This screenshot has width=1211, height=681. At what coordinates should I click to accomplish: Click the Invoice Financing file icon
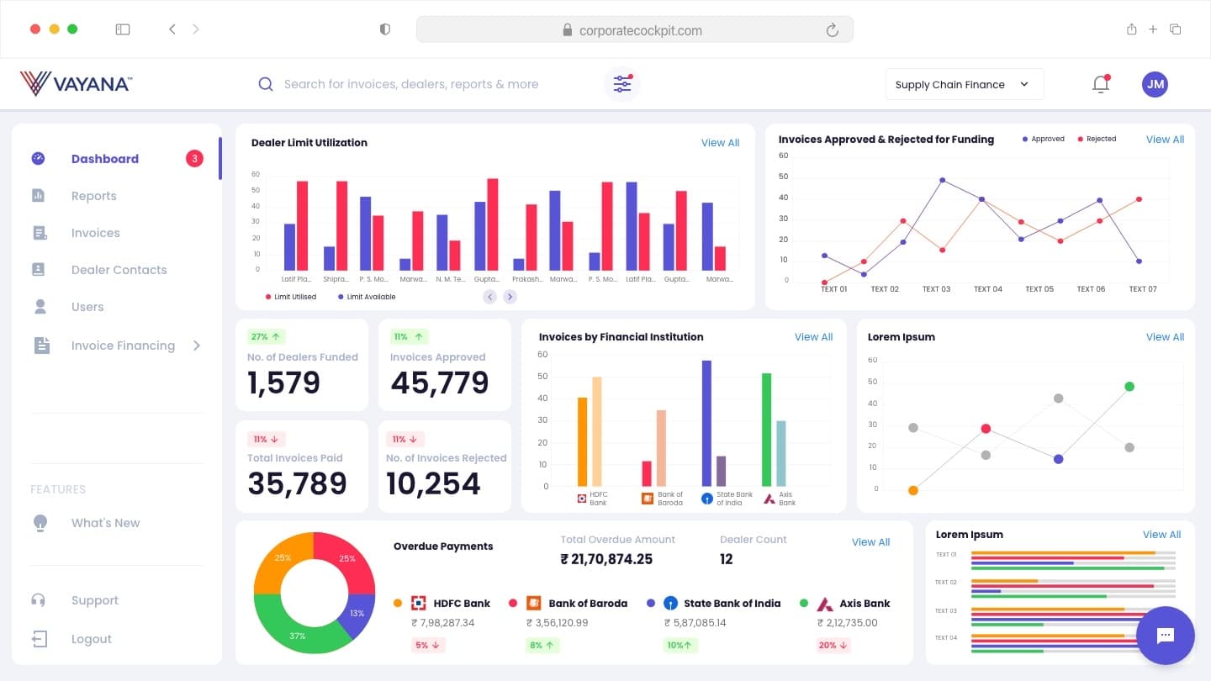click(41, 345)
